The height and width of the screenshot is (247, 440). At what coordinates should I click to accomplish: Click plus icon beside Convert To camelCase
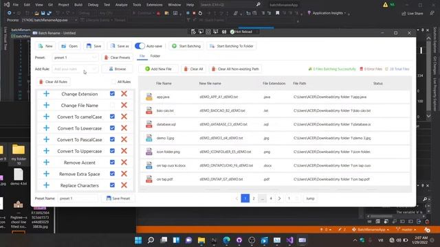pos(47,117)
